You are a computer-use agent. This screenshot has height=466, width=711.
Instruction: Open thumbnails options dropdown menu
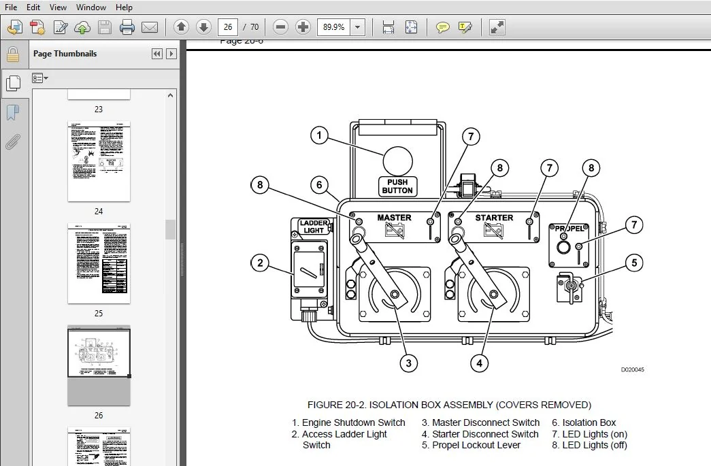(x=40, y=78)
